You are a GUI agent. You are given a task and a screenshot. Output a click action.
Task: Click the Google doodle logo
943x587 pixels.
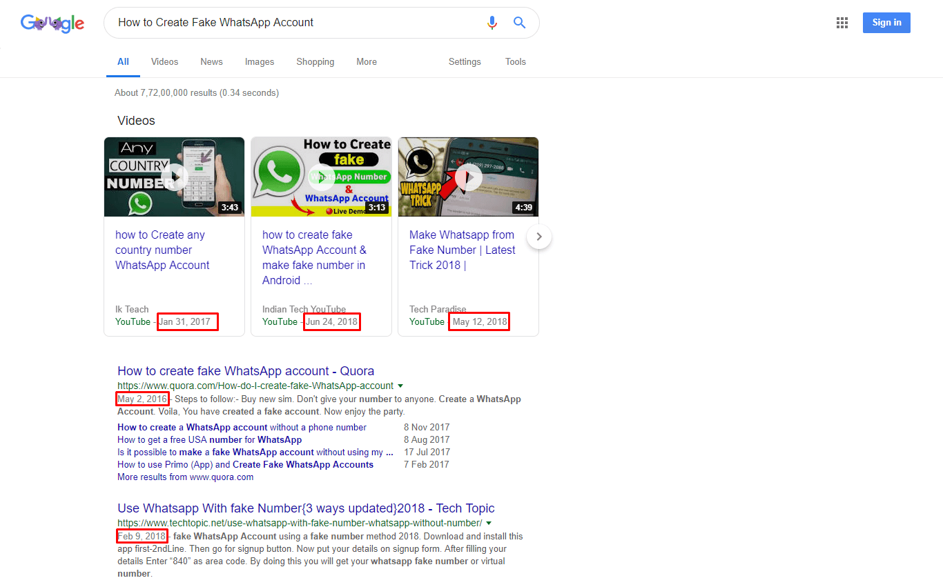52,23
